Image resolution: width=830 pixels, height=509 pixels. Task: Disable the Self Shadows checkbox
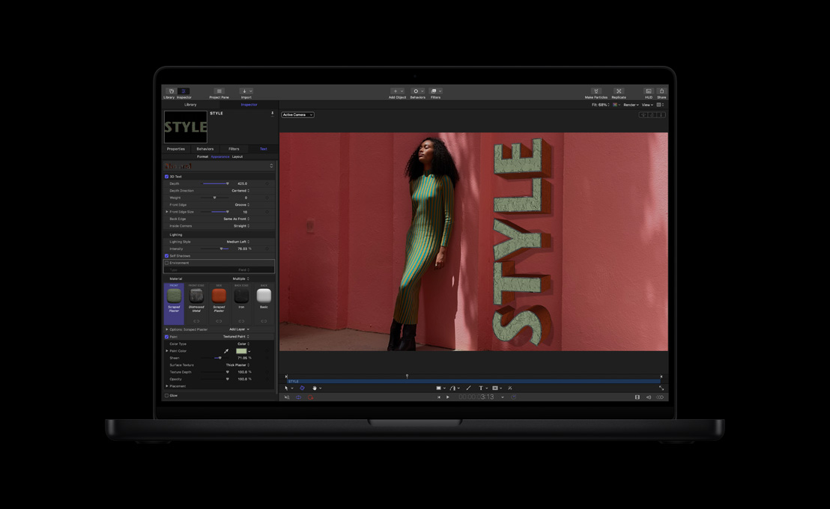pyautogui.click(x=166, y=255)
